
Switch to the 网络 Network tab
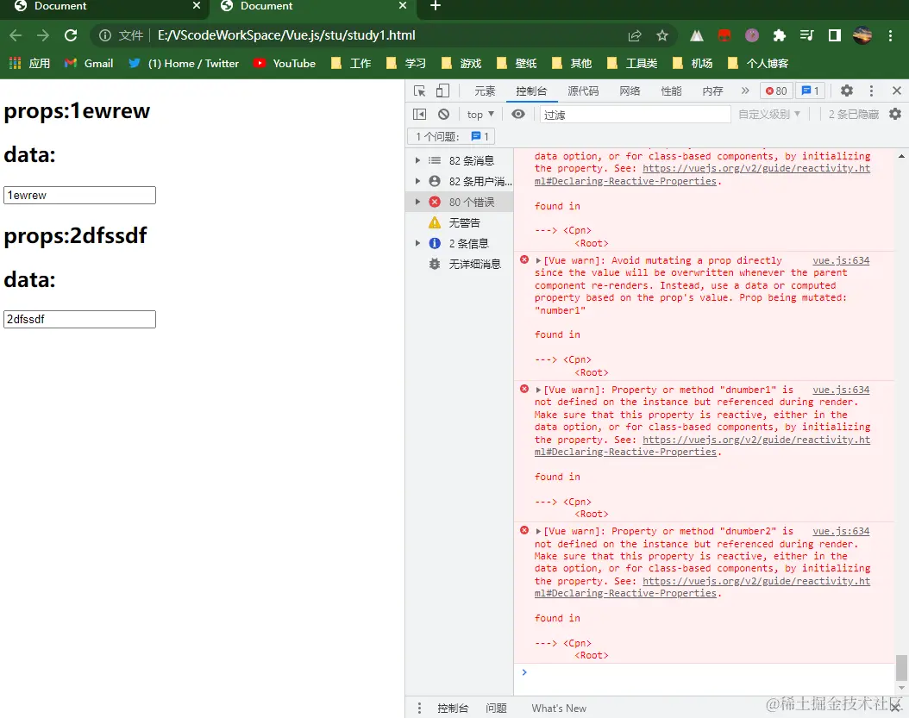(630, 91)
